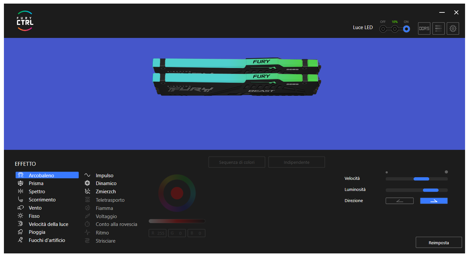Screen dimensions: 468x257
Task: Click the Reimposta button
Action: coord(439,243)
